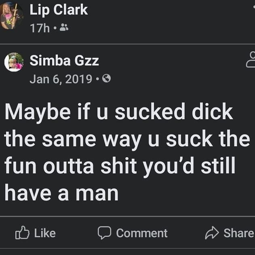255x255 pixels.
Task: Open the 17h timestamp of the share
Action: point(40,28)
